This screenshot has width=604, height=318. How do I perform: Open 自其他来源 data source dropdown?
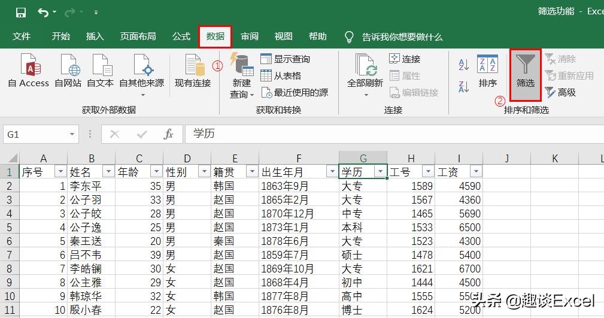coord(142,75)
